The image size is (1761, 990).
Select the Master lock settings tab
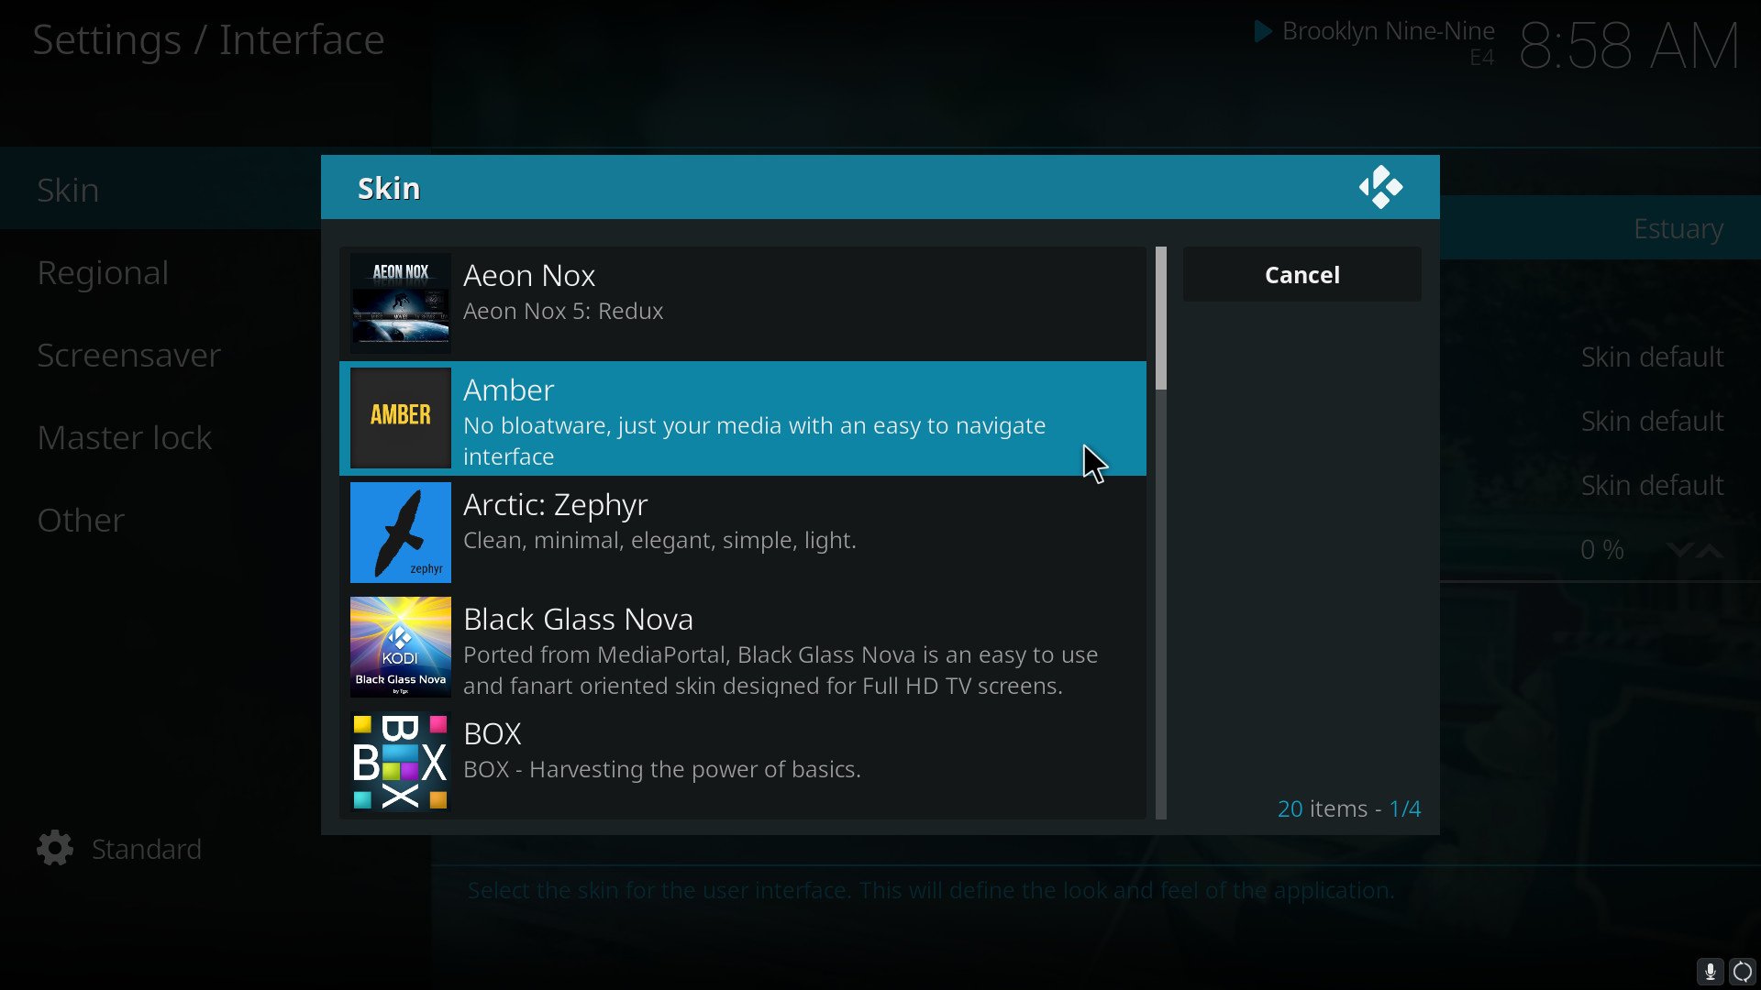coord(125,436)
